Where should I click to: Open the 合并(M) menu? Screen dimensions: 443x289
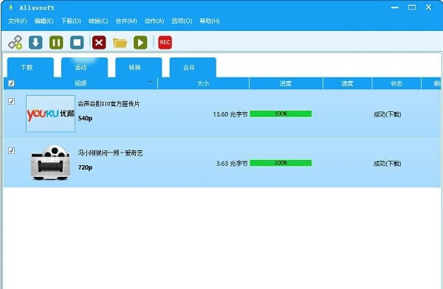(x=126, y=21)
